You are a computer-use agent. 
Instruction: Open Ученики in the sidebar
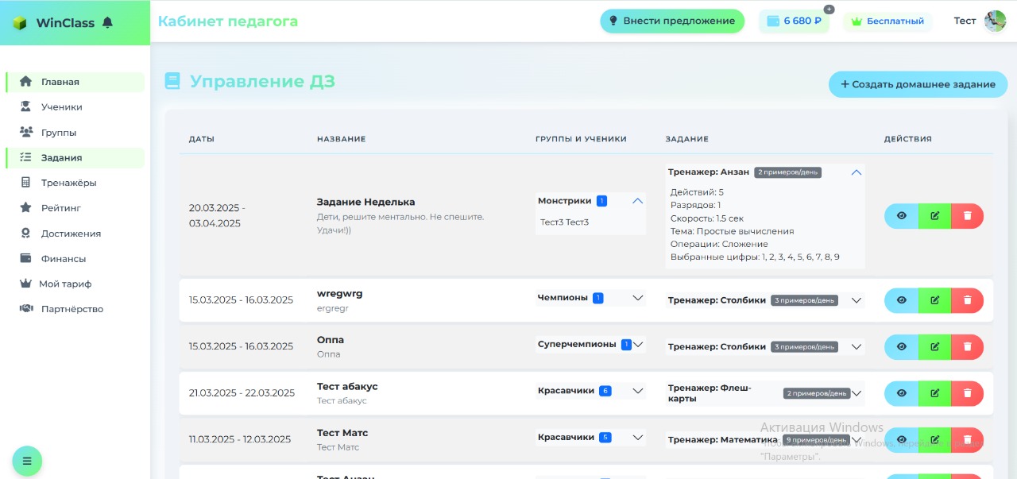(61, 107)
